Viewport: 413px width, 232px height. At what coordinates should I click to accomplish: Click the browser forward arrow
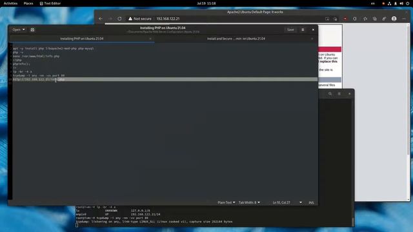coord(110,19)
